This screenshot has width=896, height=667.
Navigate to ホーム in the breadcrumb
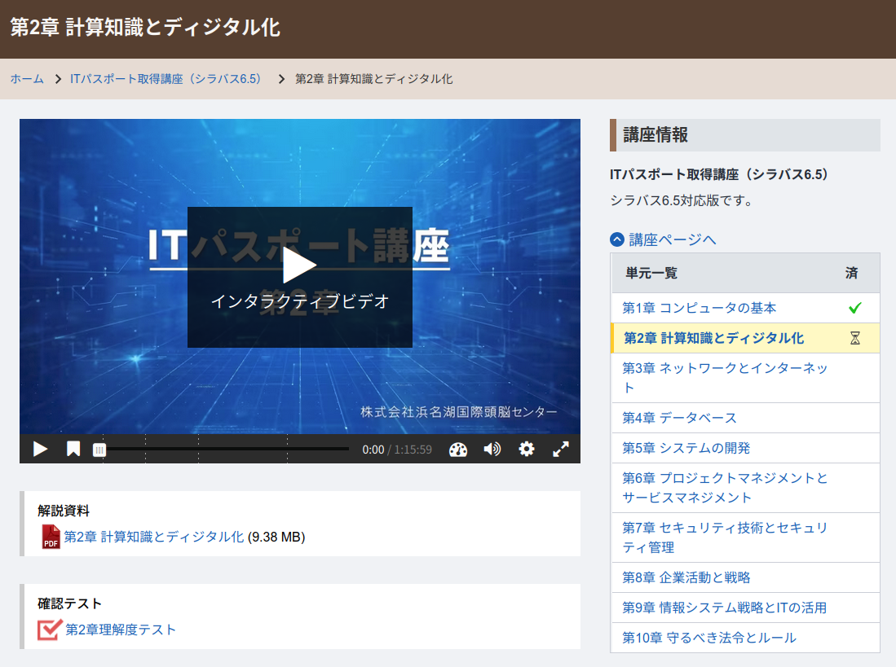pyautogui.click(x=27, y=80)
